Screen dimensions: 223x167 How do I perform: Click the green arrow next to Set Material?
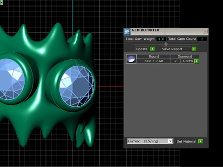point(201,141)
